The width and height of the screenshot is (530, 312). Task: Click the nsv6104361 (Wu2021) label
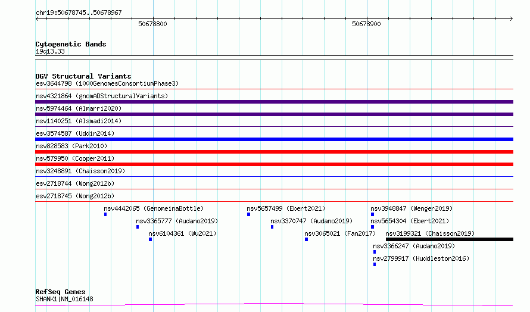click(182, 233)
